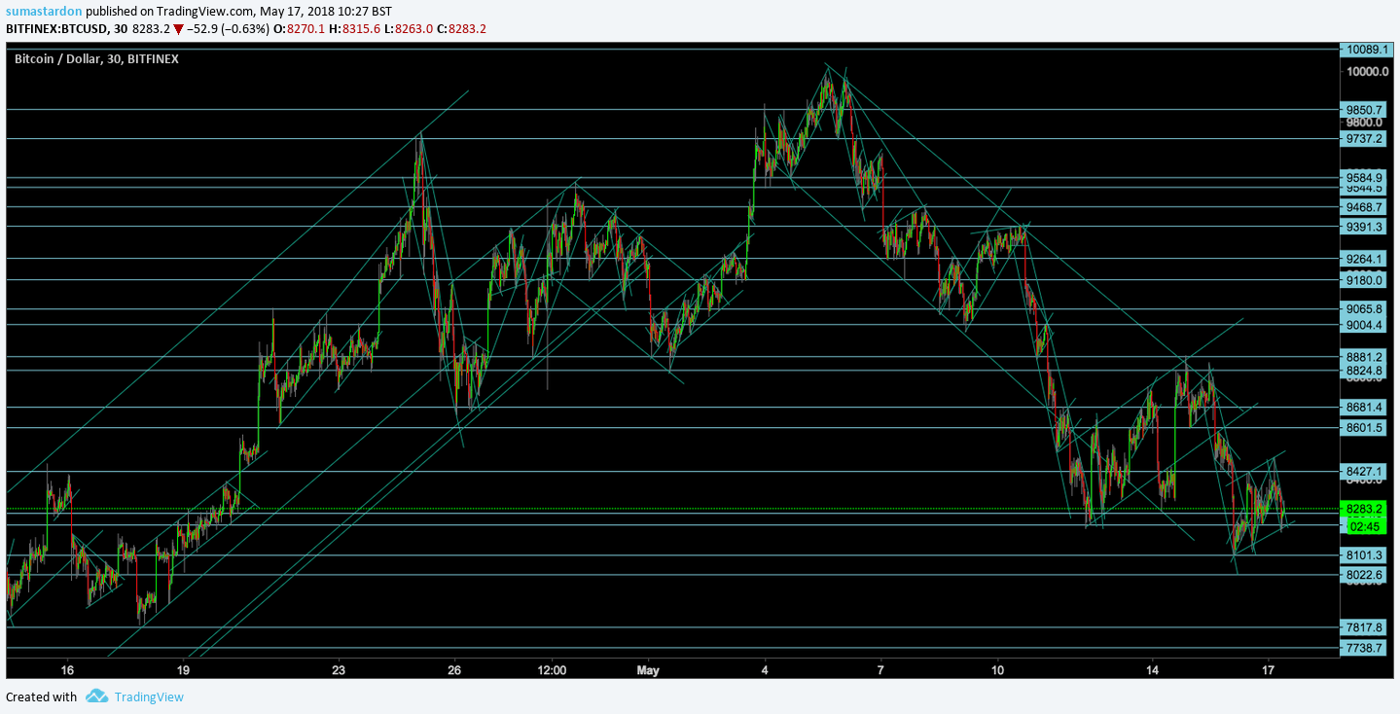Select the 7738.7 price level label
Viewport: 1400px width, 714px height.
tap(1363, 647)
